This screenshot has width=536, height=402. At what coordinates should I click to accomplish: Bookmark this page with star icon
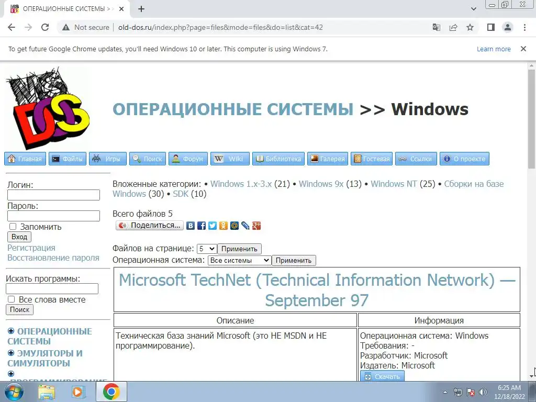(470, 27)
